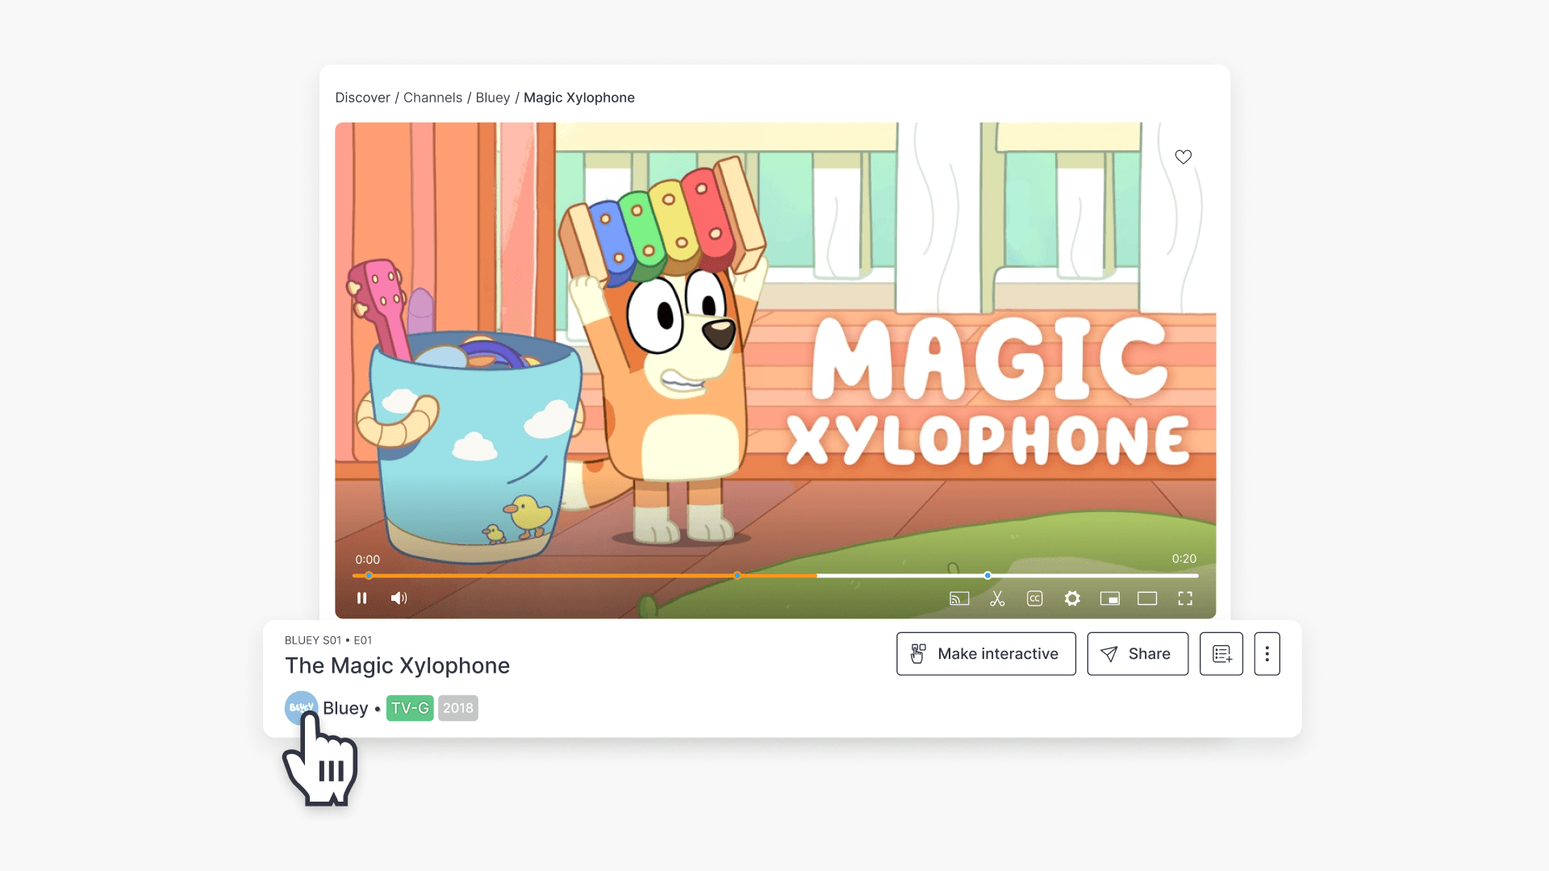
Task: Toggle closed captions
Action: [x=1034, y=598]
